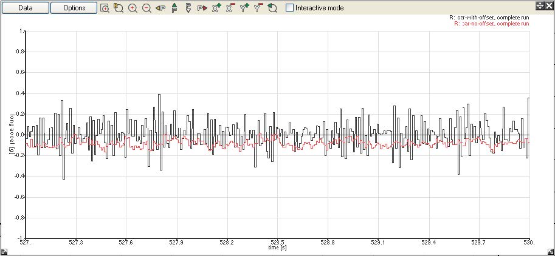Click the pan up arrow icon
Image resolution: width=555 pixels, height=256 pixels.
pos(174,8)
